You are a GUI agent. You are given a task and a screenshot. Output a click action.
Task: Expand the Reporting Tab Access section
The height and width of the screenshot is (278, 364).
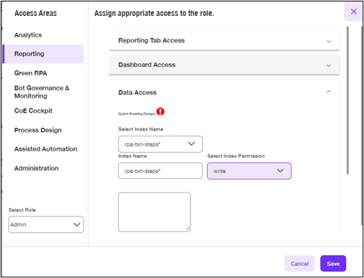pos(224,40)
